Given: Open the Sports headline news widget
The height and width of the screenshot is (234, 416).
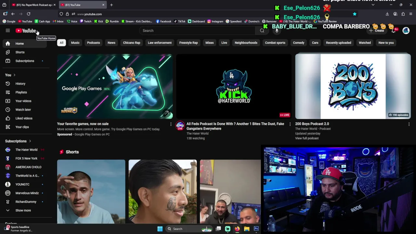Looking at the screenshot, I should [19, 229].
